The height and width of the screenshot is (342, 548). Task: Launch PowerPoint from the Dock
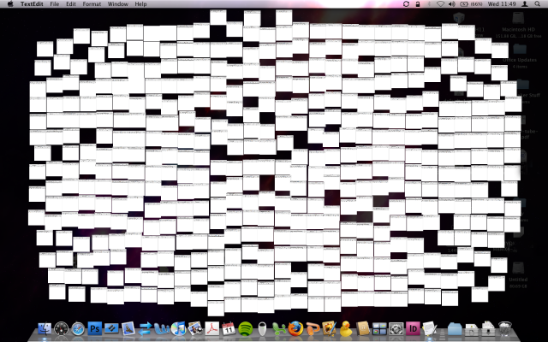[x=313, y=328]
